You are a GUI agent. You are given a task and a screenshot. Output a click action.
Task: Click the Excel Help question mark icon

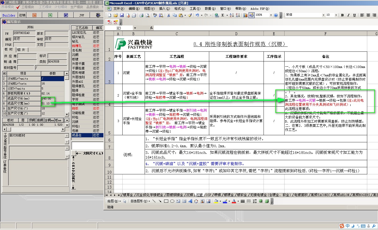pos(276,15)
